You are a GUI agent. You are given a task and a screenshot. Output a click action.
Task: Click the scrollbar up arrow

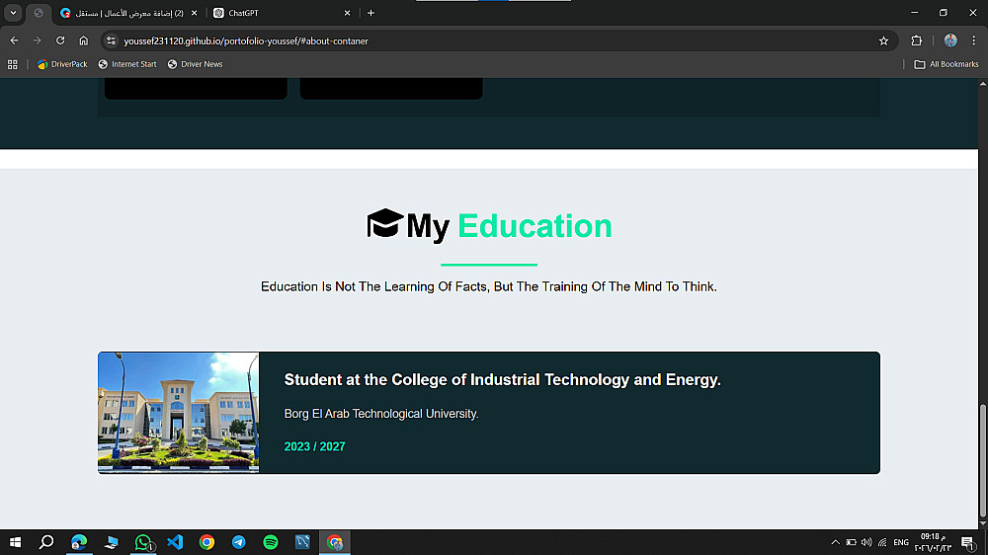[982, 83]
